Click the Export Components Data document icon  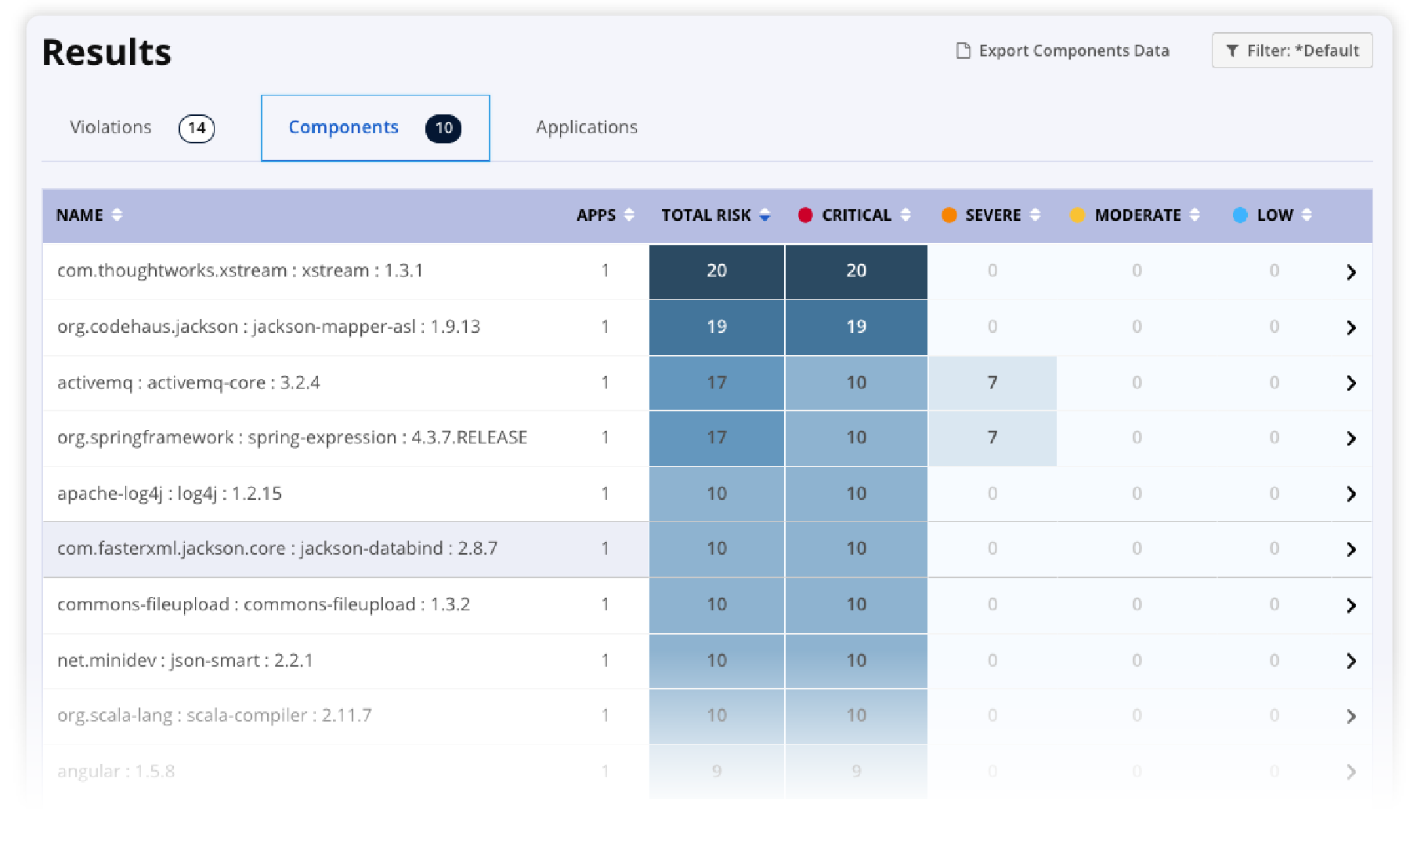coord(962,49)
